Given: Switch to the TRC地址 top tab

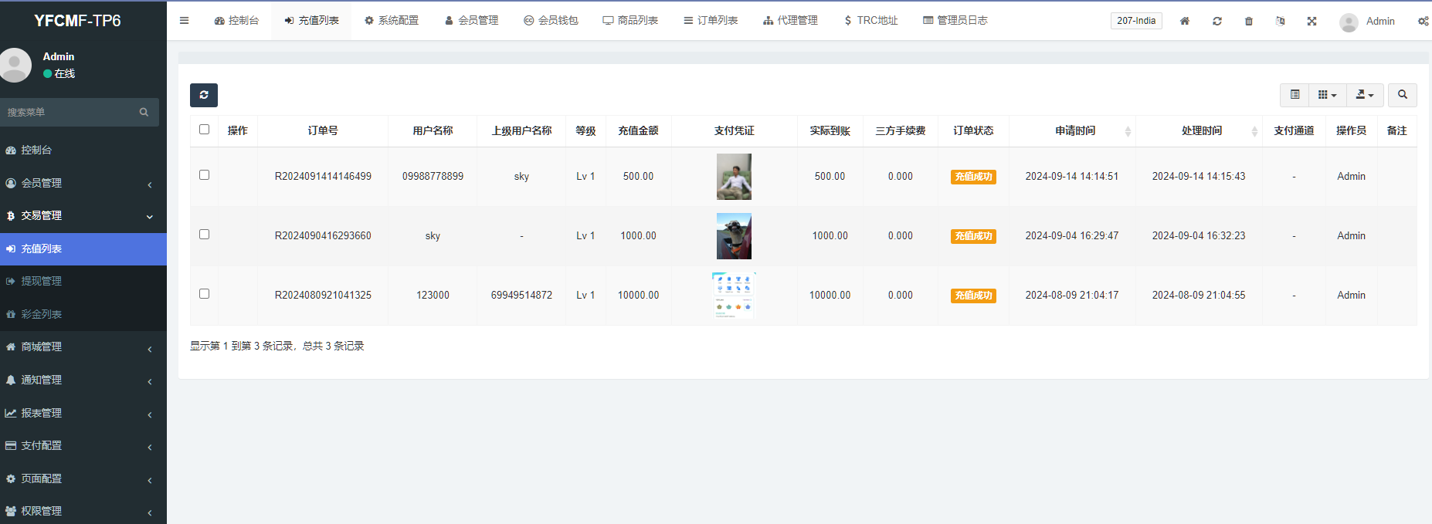Looking at the screenshot, I should (x=870, y=21).
